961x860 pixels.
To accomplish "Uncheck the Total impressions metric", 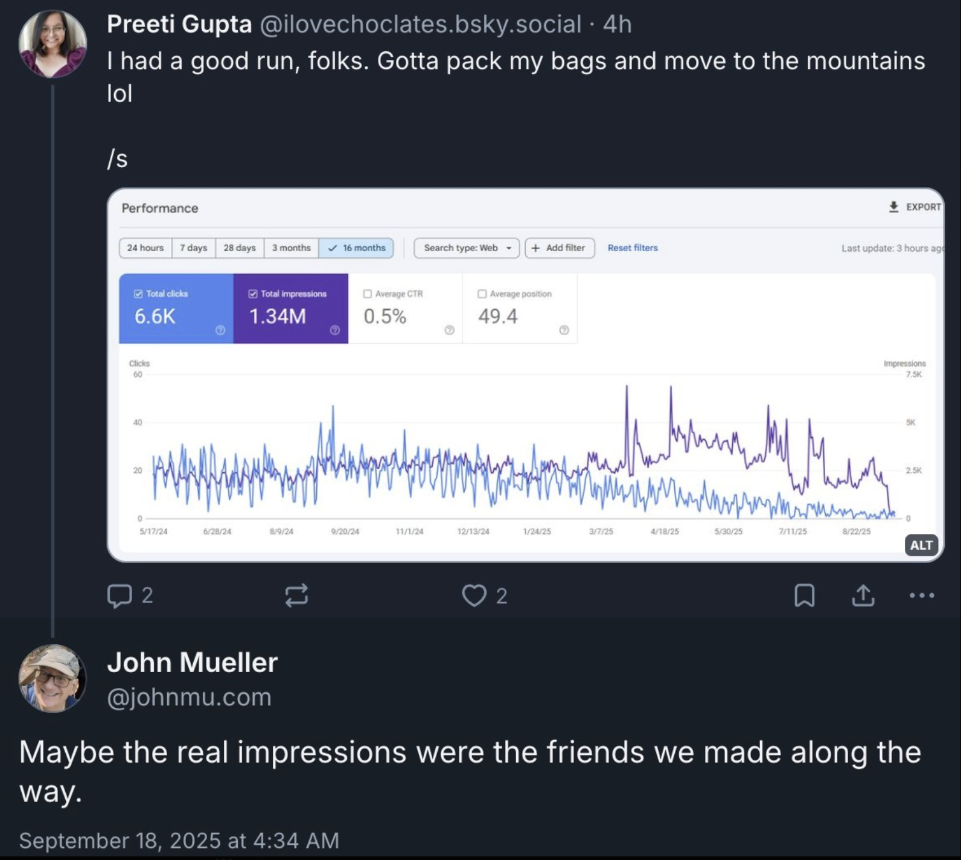I will click(x=253, y=294).
